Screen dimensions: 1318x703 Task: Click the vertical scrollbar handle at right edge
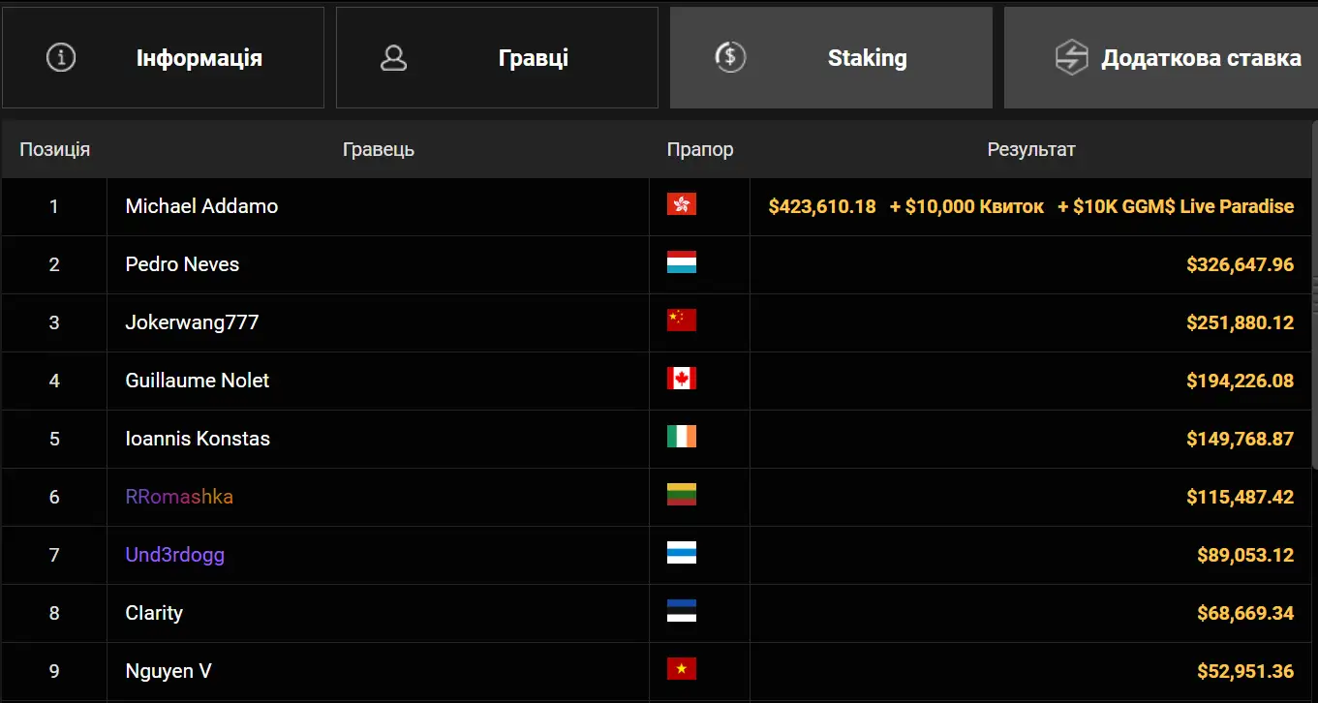tap(1314, 290)
